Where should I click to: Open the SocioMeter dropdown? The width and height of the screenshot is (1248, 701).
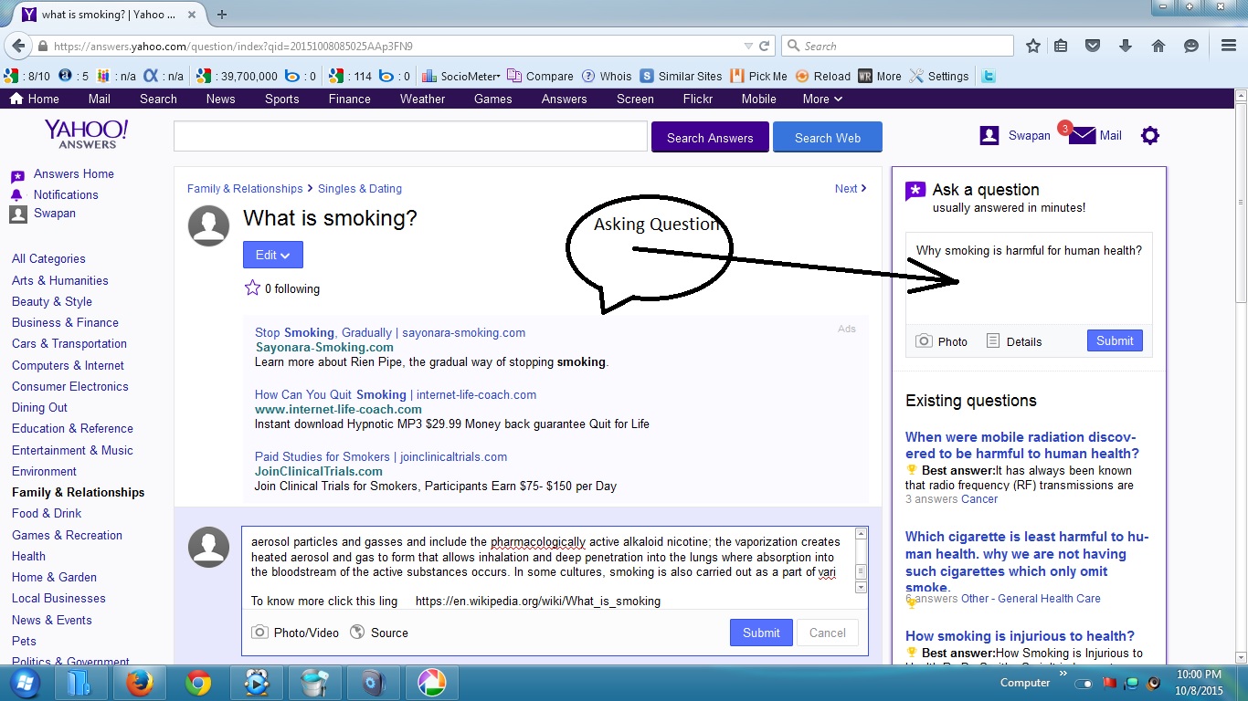click(x=462, y=77)
